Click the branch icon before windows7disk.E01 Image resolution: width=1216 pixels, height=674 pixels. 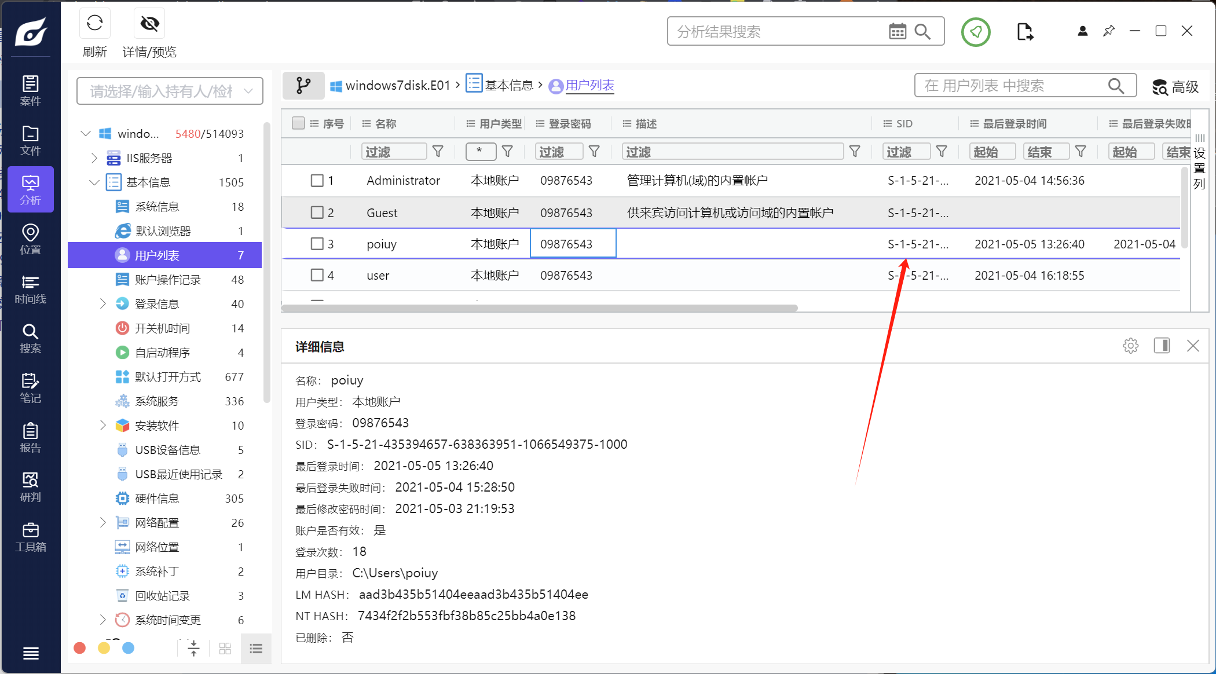pos(303,86)
